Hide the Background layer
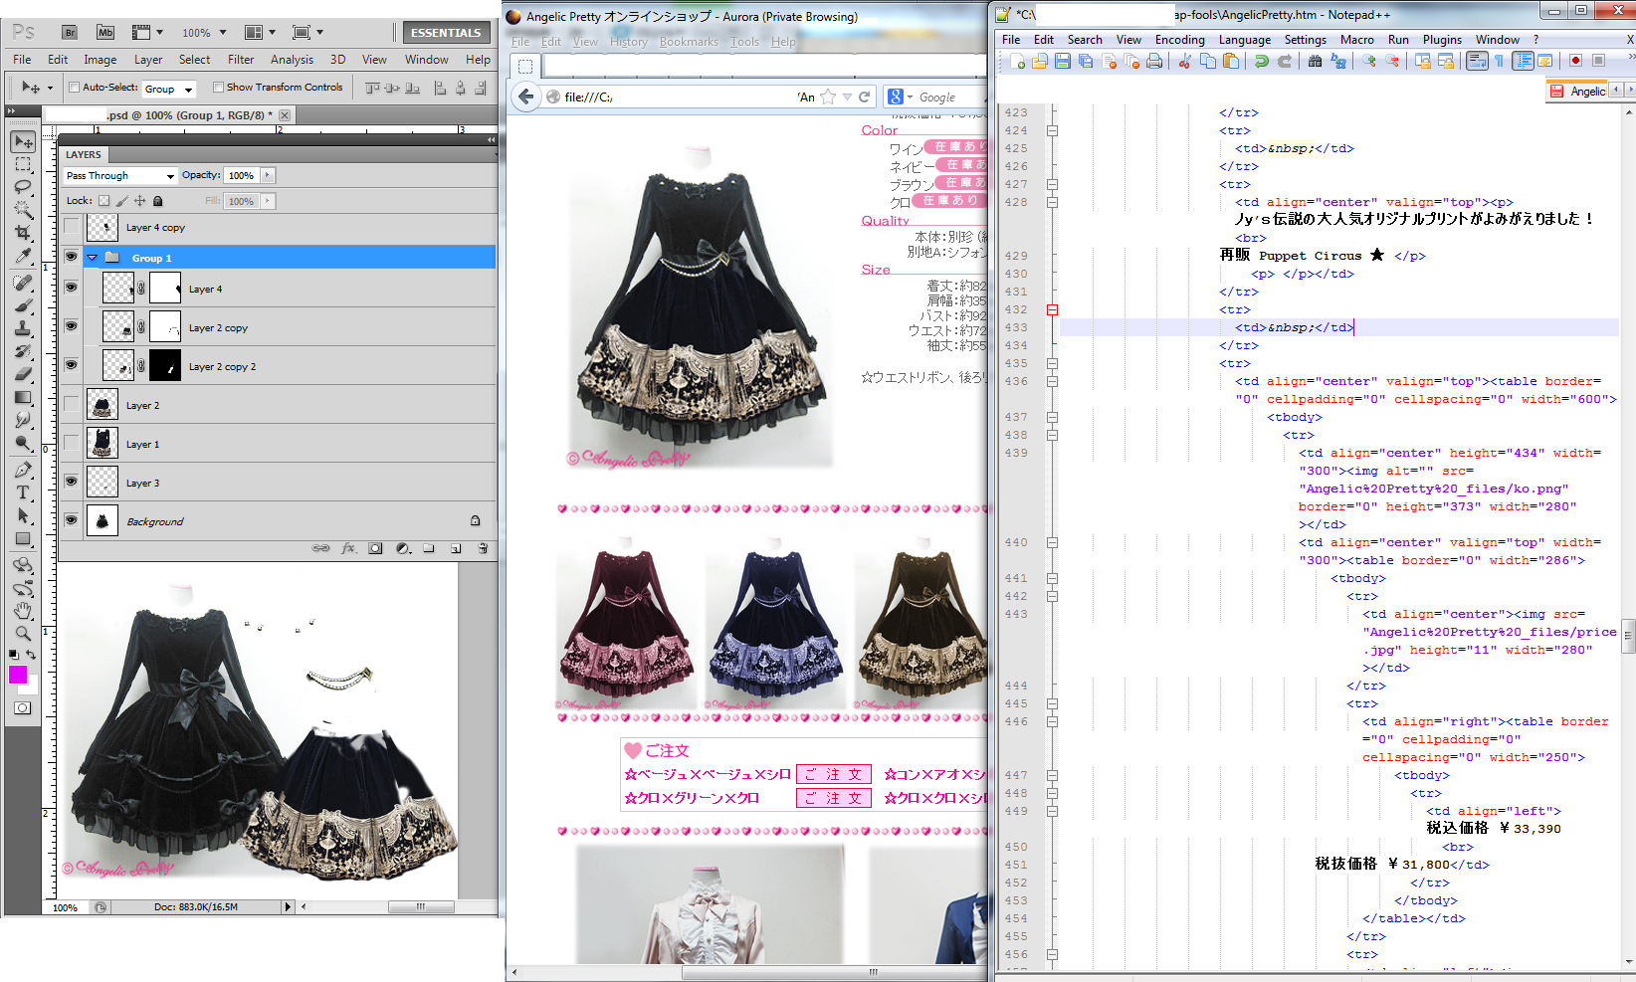Screen dimensions: 1636x982 [71, 520]
